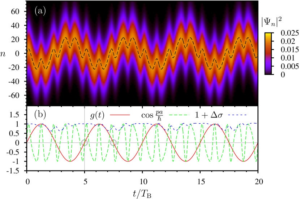Click the t/T_B axis label
The width and height of the screenshot is (300, 199).
pyautogui.click(x=142, y=194)
